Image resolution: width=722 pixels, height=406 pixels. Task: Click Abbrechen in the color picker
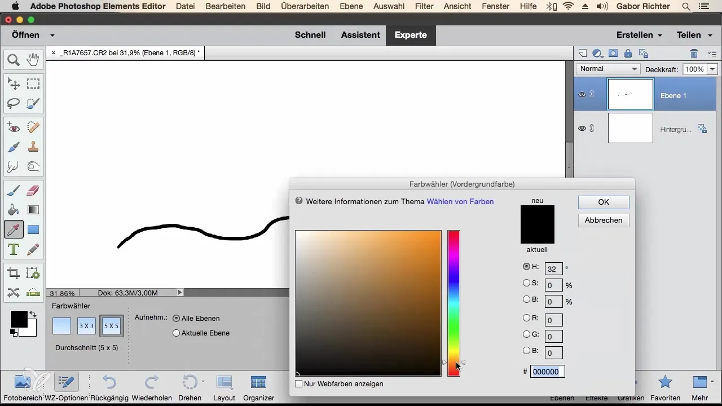pyautogui.click(x=604, y=220)
